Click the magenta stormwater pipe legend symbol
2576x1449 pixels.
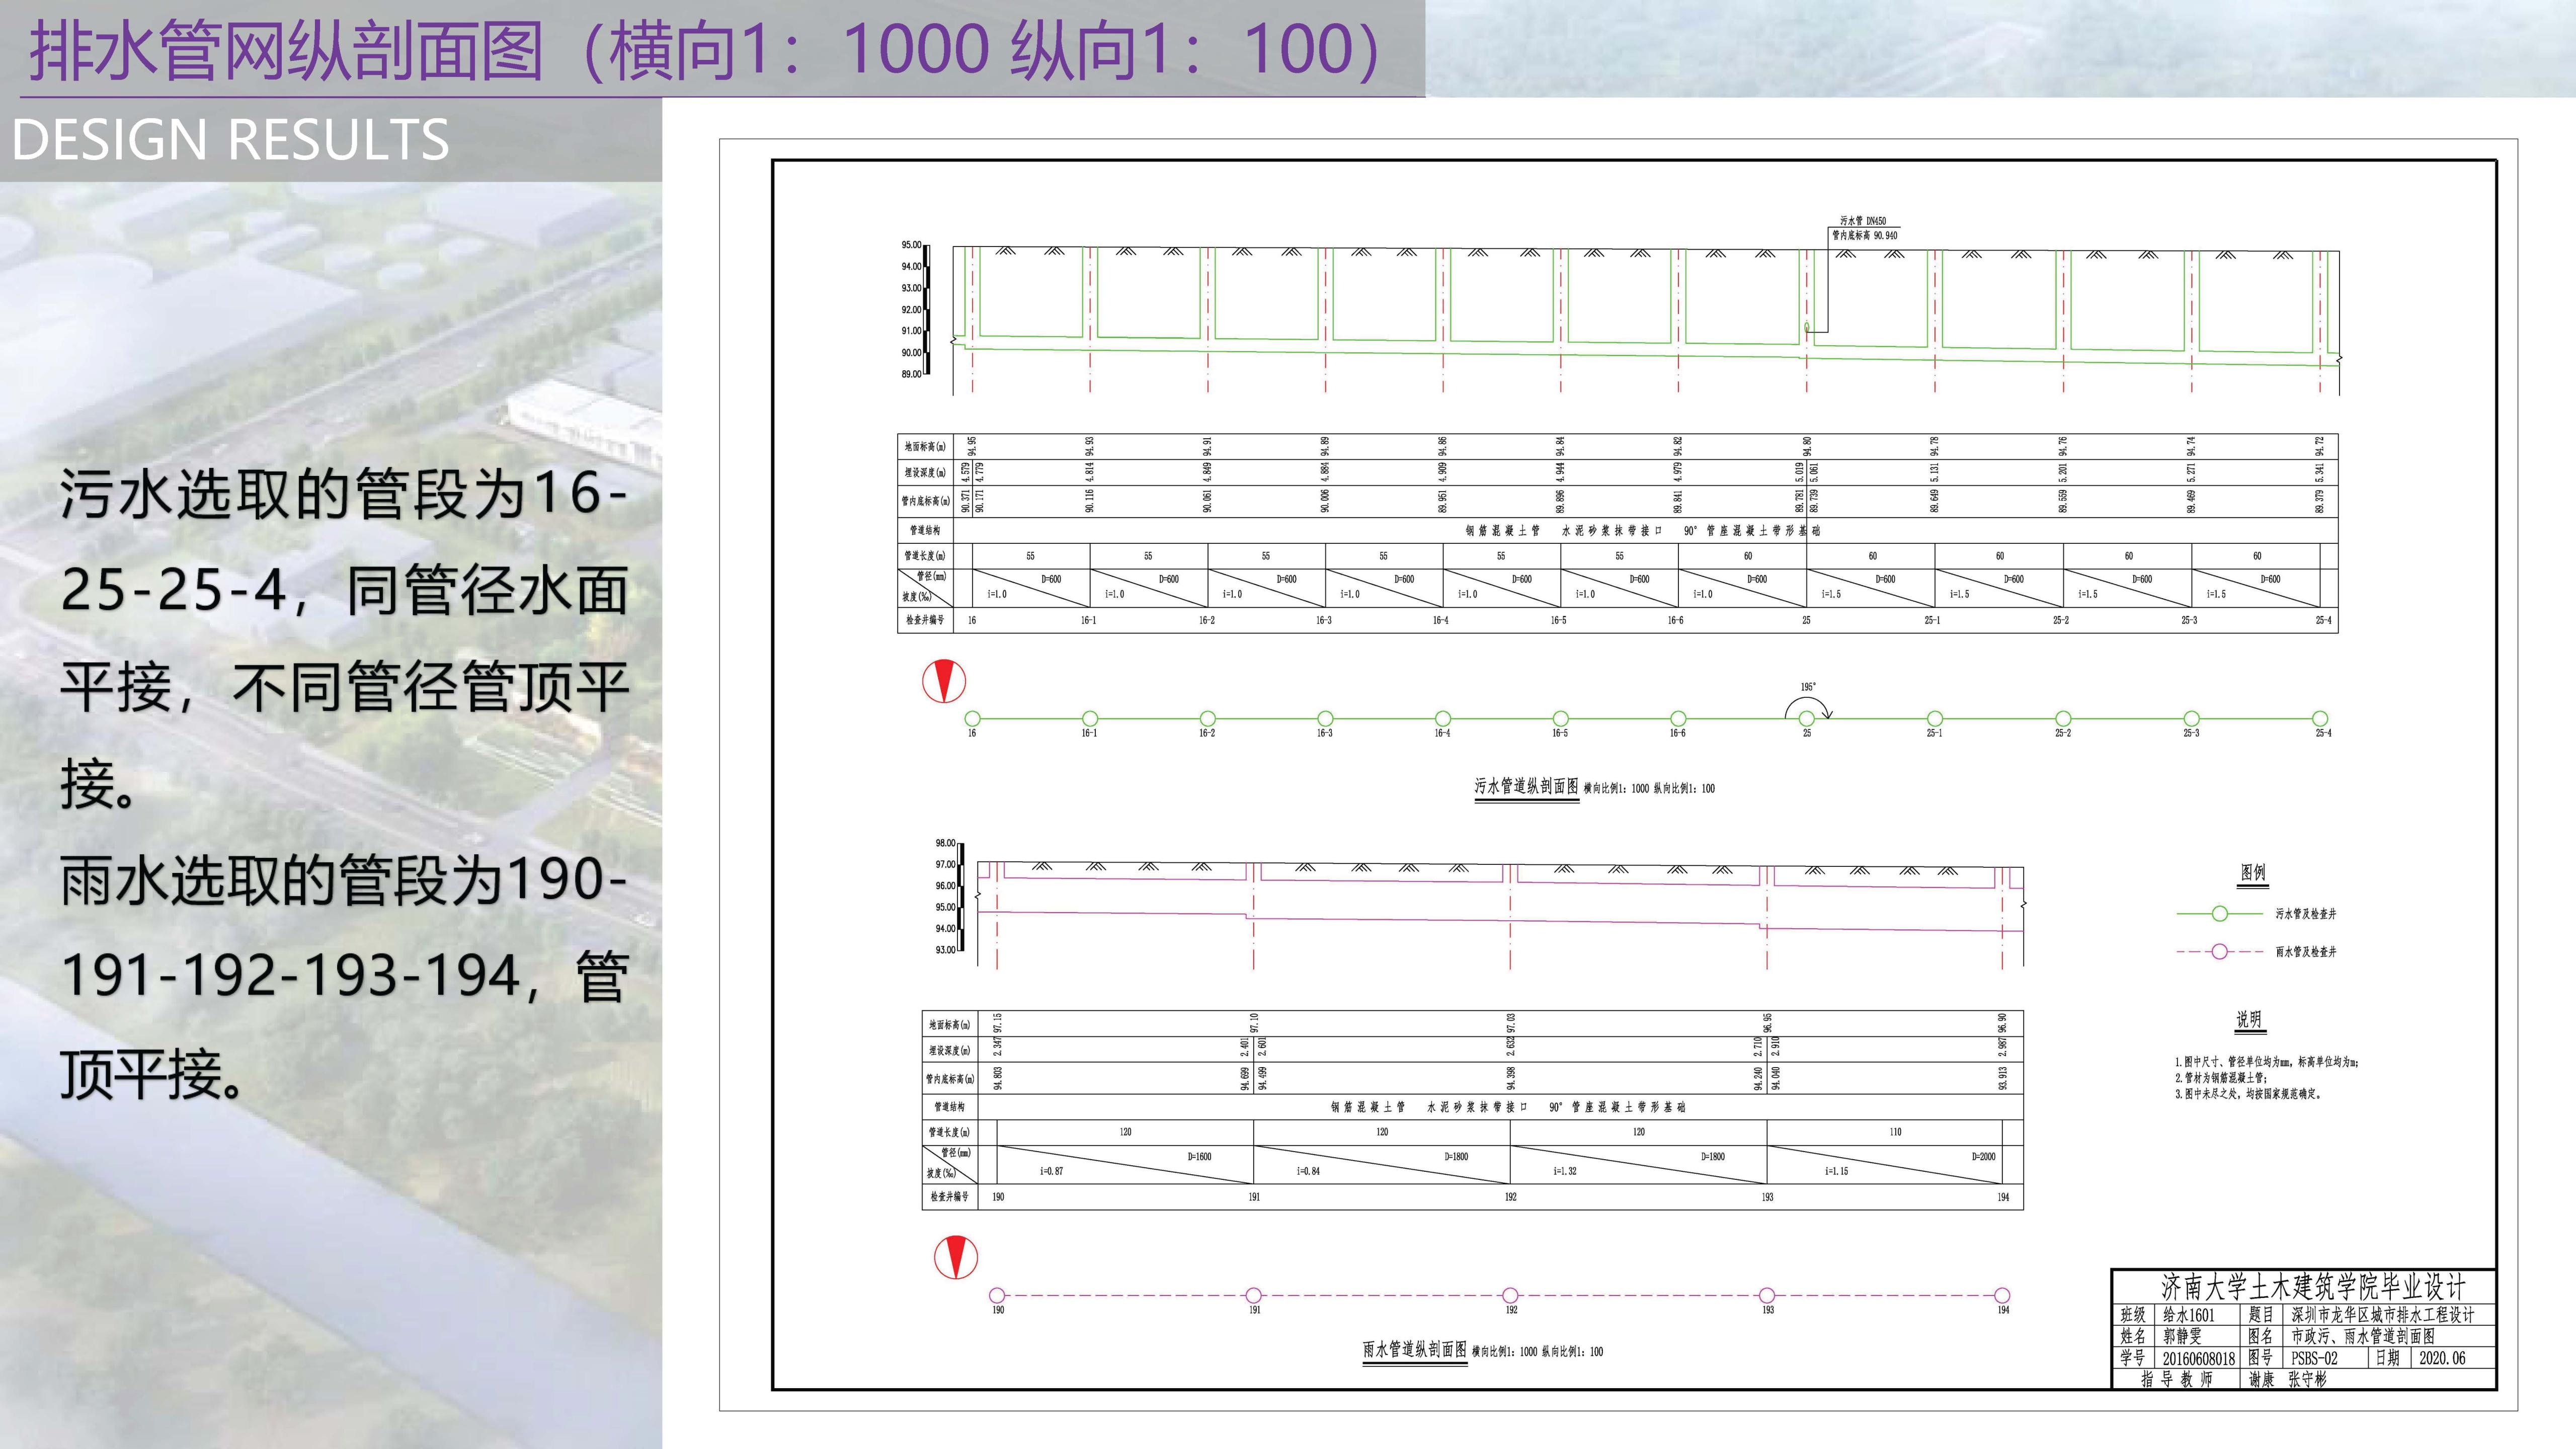coord(2219,951)
